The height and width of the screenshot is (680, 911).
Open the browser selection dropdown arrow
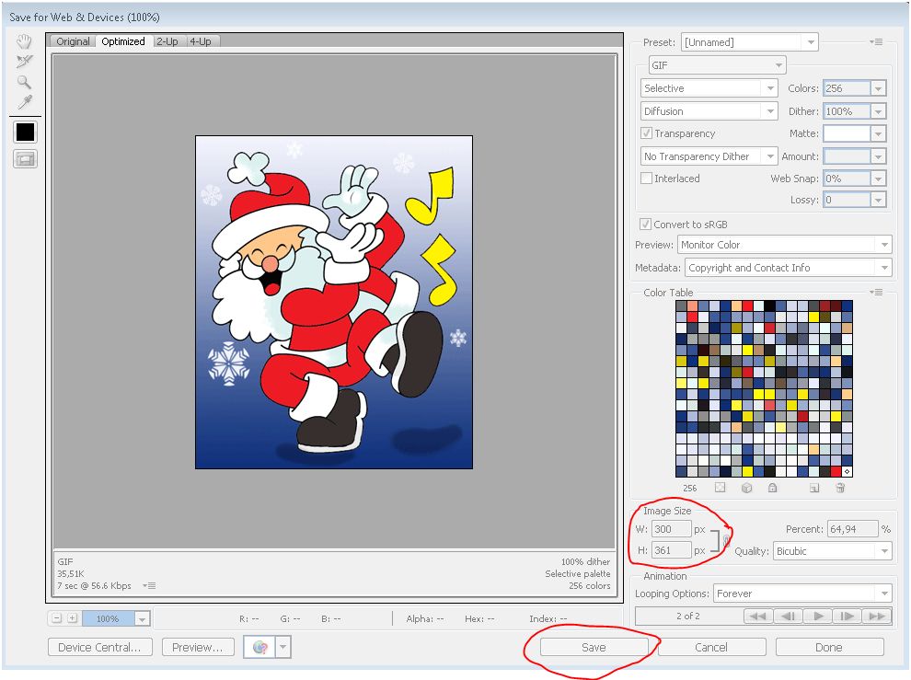283,647
